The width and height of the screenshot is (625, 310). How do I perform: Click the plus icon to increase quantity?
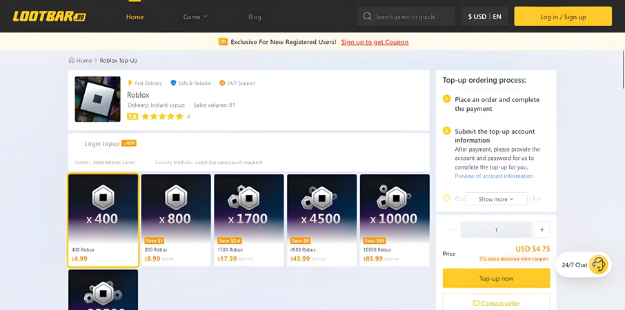point(542,230)
